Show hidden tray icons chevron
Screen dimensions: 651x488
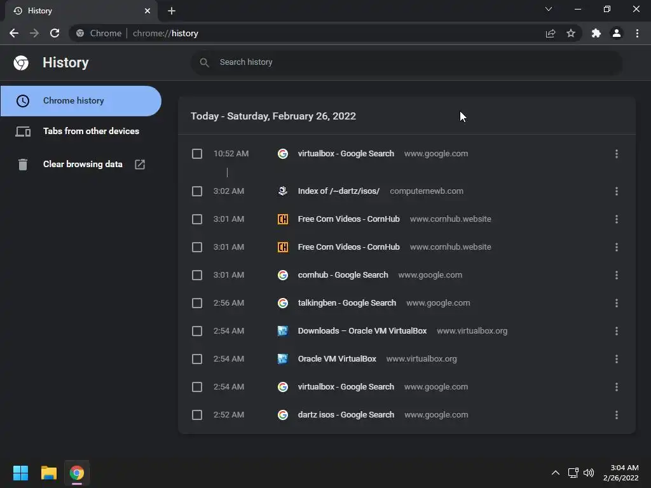pyautogui.click(x=555, y=473)
